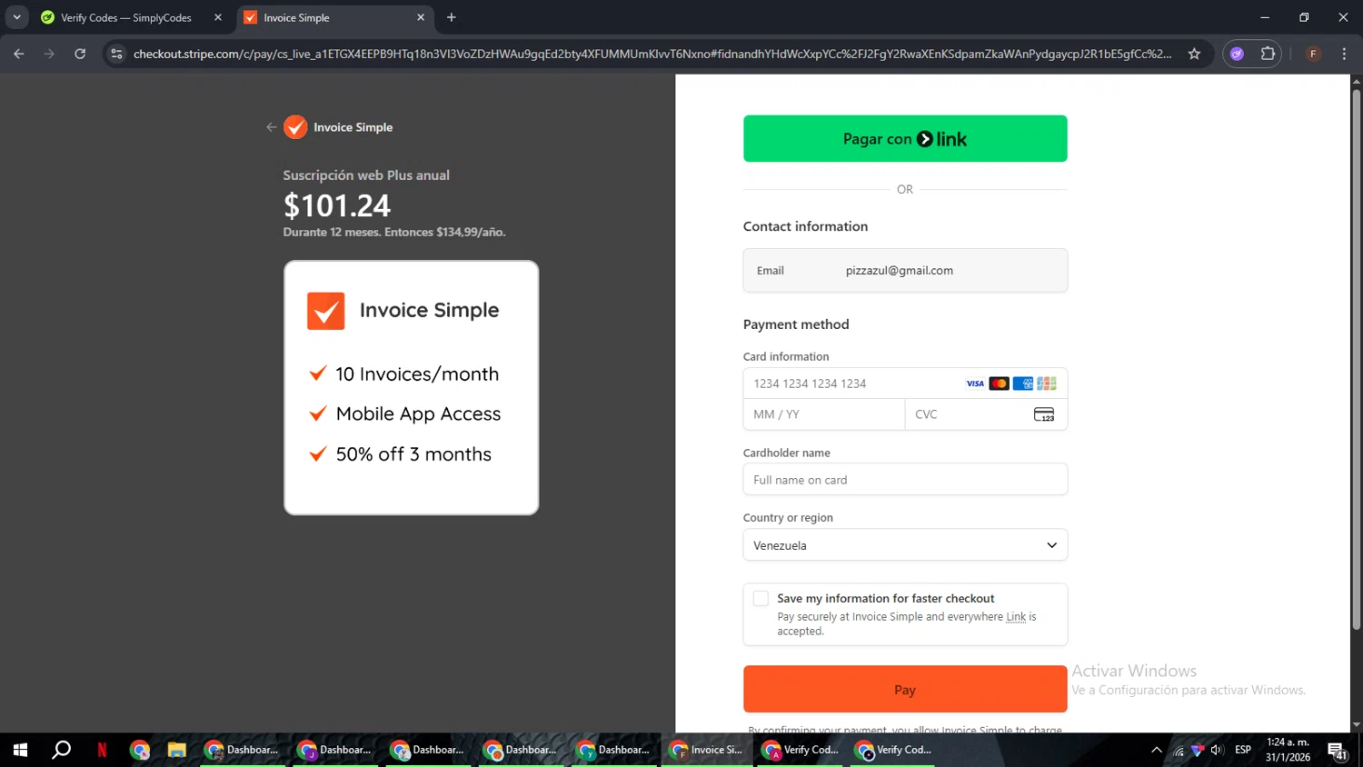This screenshot has height=767, width=1363.
Task: Open the network icon in system tray
Action: point(1179,750)
